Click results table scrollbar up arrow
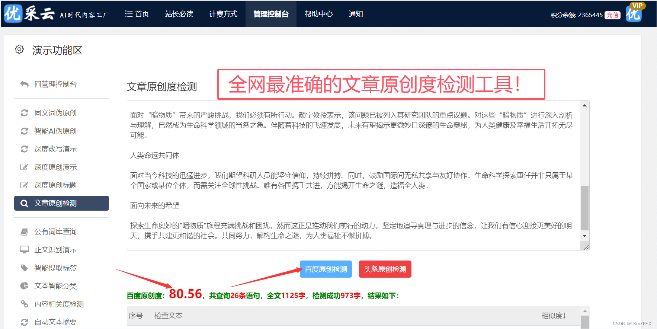This screenshot has height=329, width=657. tap(585, 311)
